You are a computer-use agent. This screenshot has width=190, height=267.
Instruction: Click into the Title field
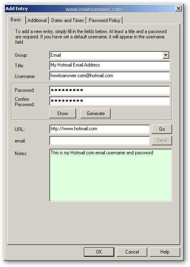coord(109,65)
